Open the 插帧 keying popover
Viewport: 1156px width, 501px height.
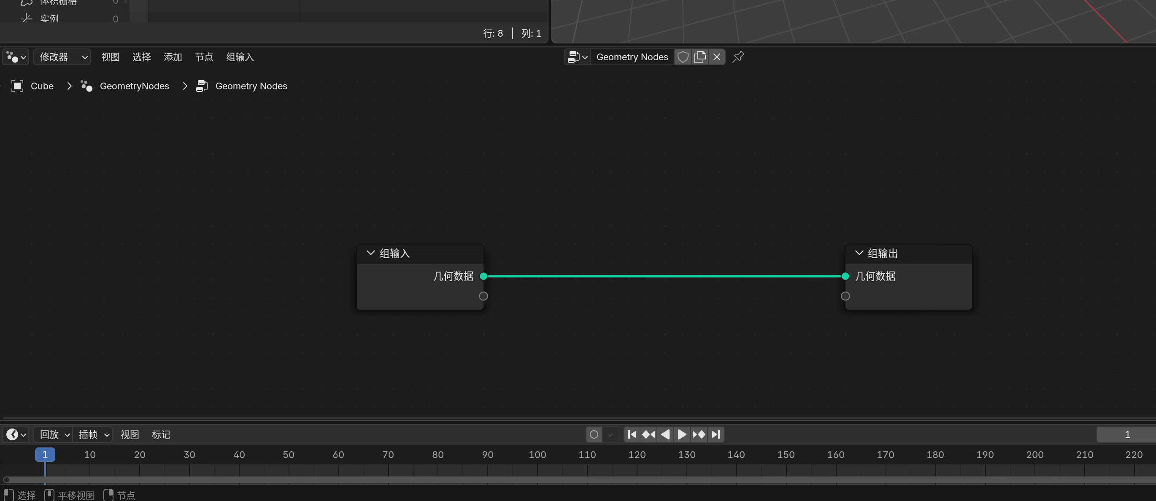pos(92,435)
